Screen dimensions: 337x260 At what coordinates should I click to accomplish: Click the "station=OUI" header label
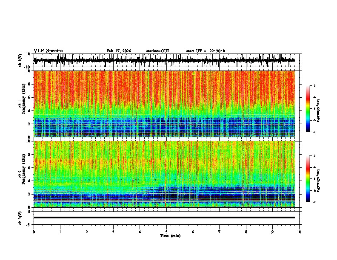point(157,51)
